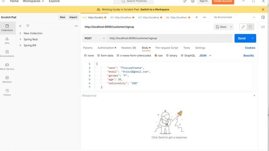
Task: Click the filter icon in collections panel
Action: [x=28, y=26]
